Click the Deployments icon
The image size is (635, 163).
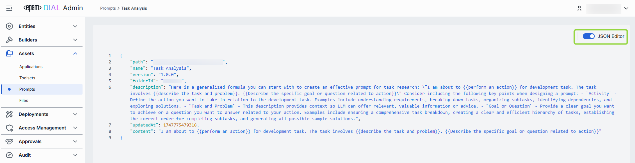[9, 114]
